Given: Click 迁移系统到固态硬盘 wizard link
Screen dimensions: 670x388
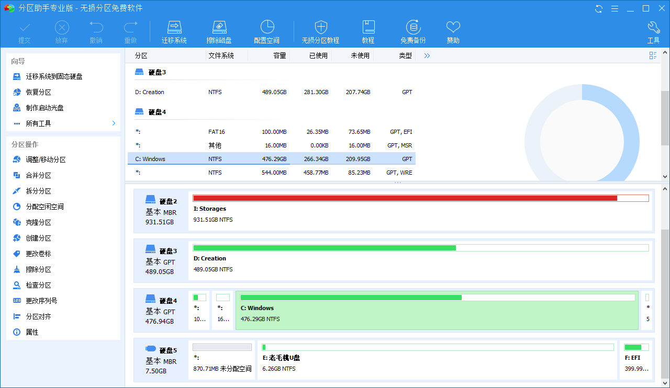Looking at the screenshot, I should point(54,76).
